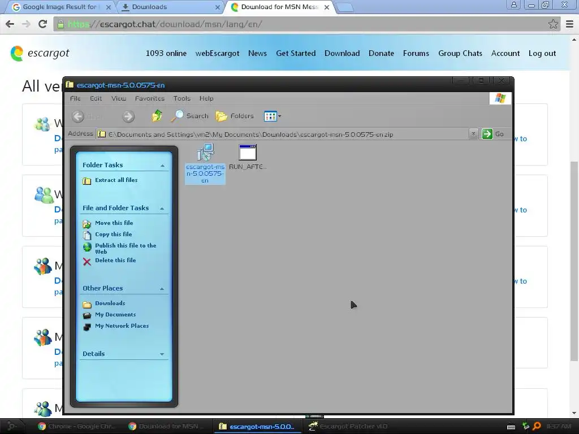Open the Download nav link
The width and height of the screenshot is (579, 434).
[x=342, y=53]
